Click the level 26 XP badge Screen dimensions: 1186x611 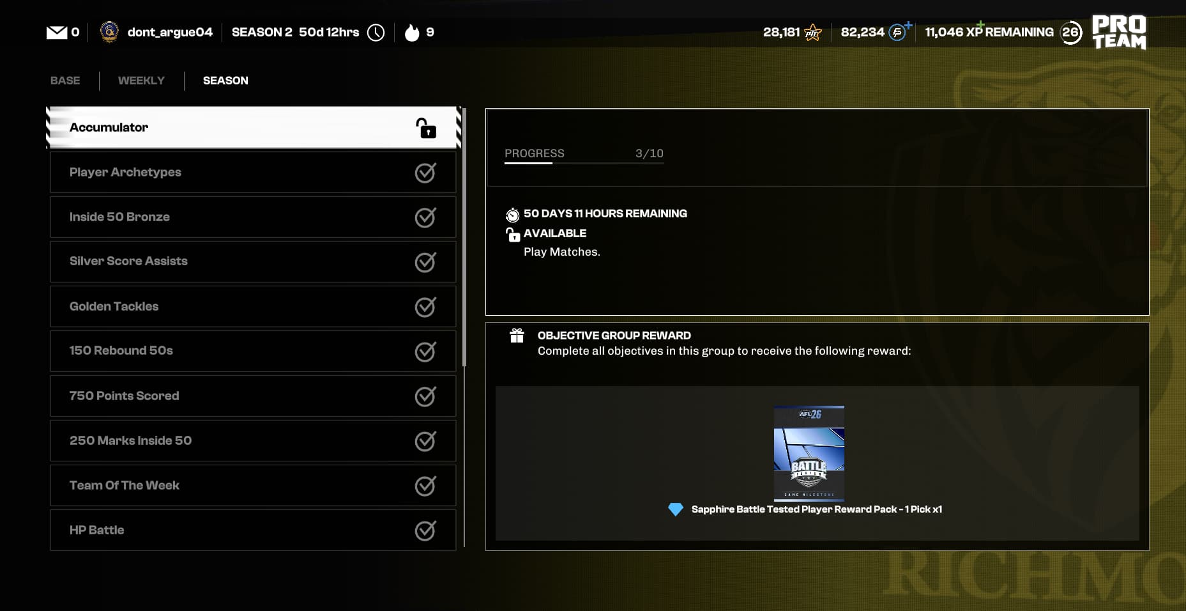click(x=1070, y=33)
